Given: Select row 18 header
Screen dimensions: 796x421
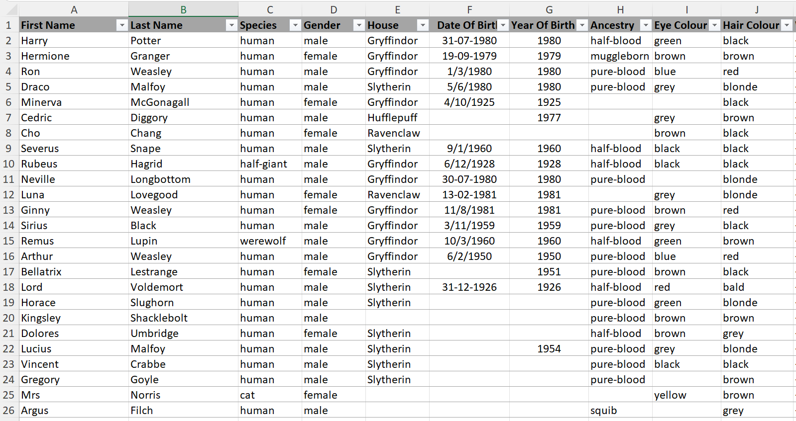Looking at the screenshot, I should pos(9,287).
